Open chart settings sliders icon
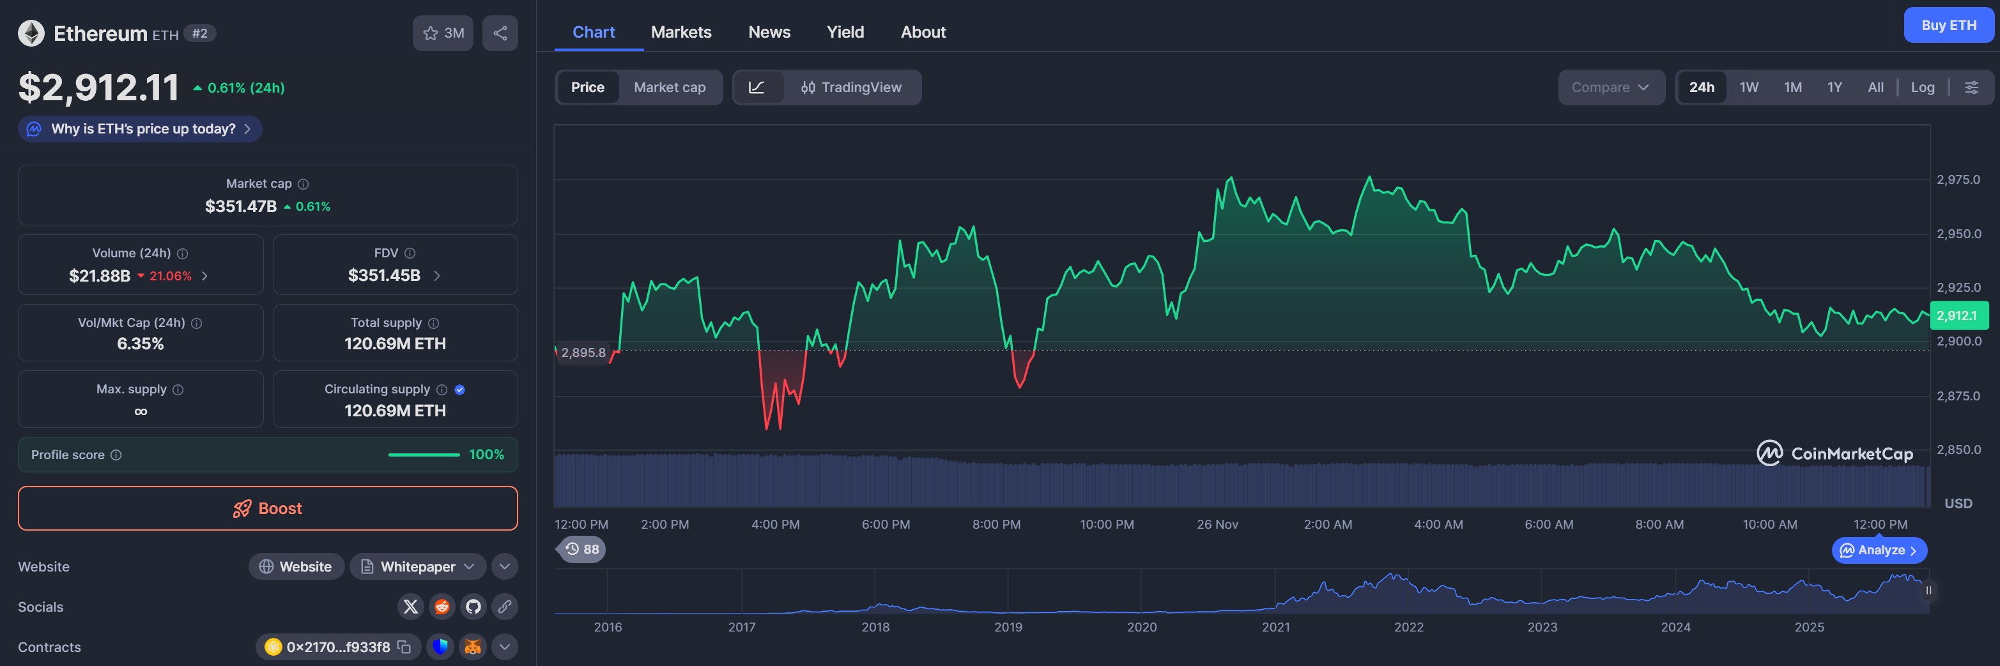 pos(1971,87)
